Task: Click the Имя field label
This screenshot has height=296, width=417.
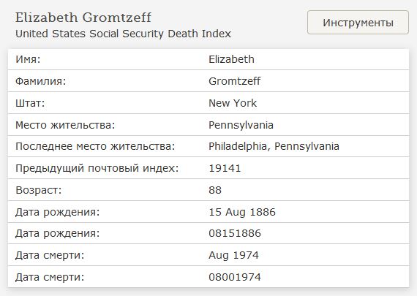Action: 28,59
